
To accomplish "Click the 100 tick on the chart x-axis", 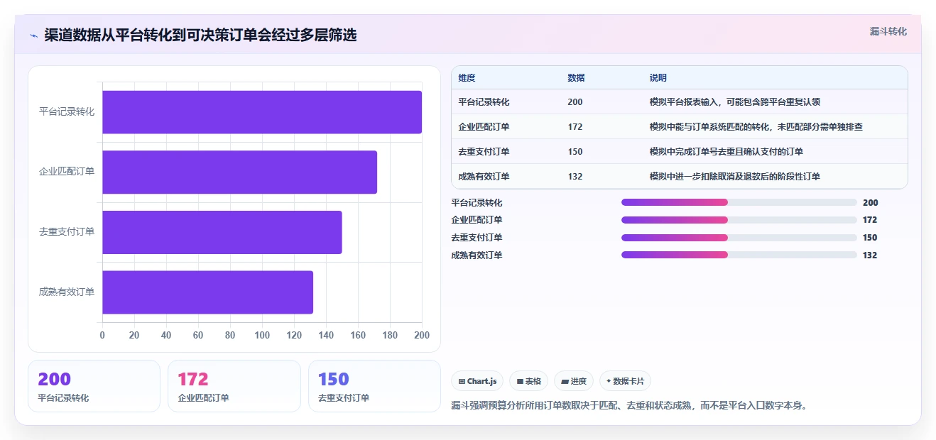I will pyautogui.click(x=262, y=336).
